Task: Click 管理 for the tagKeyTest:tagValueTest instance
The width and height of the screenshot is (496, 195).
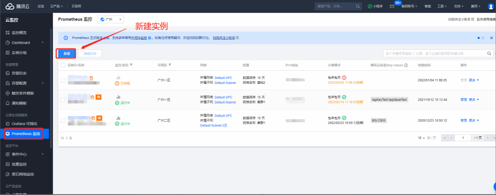Action: coord(463,100)
